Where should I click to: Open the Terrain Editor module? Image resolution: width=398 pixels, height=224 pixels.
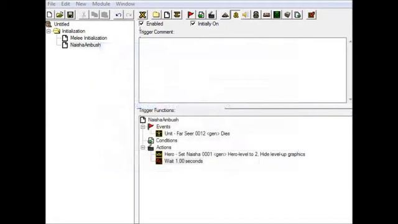click(225, 15)
